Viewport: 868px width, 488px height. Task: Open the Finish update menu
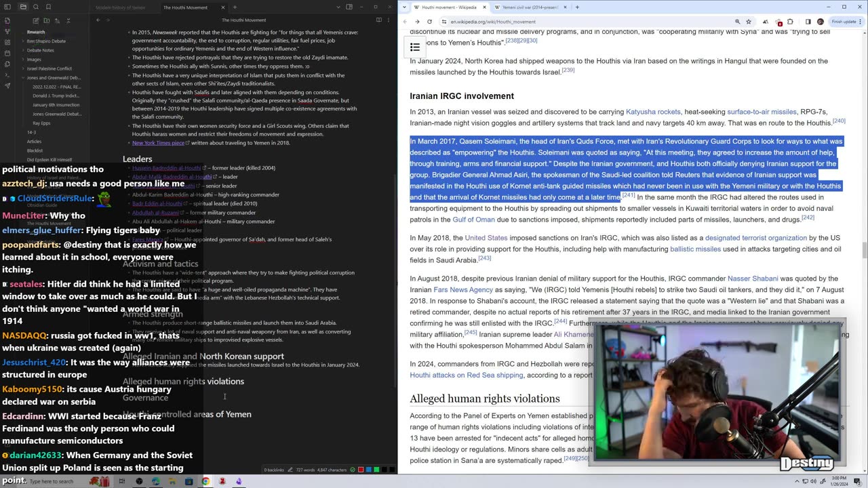(x=846, y=22)
